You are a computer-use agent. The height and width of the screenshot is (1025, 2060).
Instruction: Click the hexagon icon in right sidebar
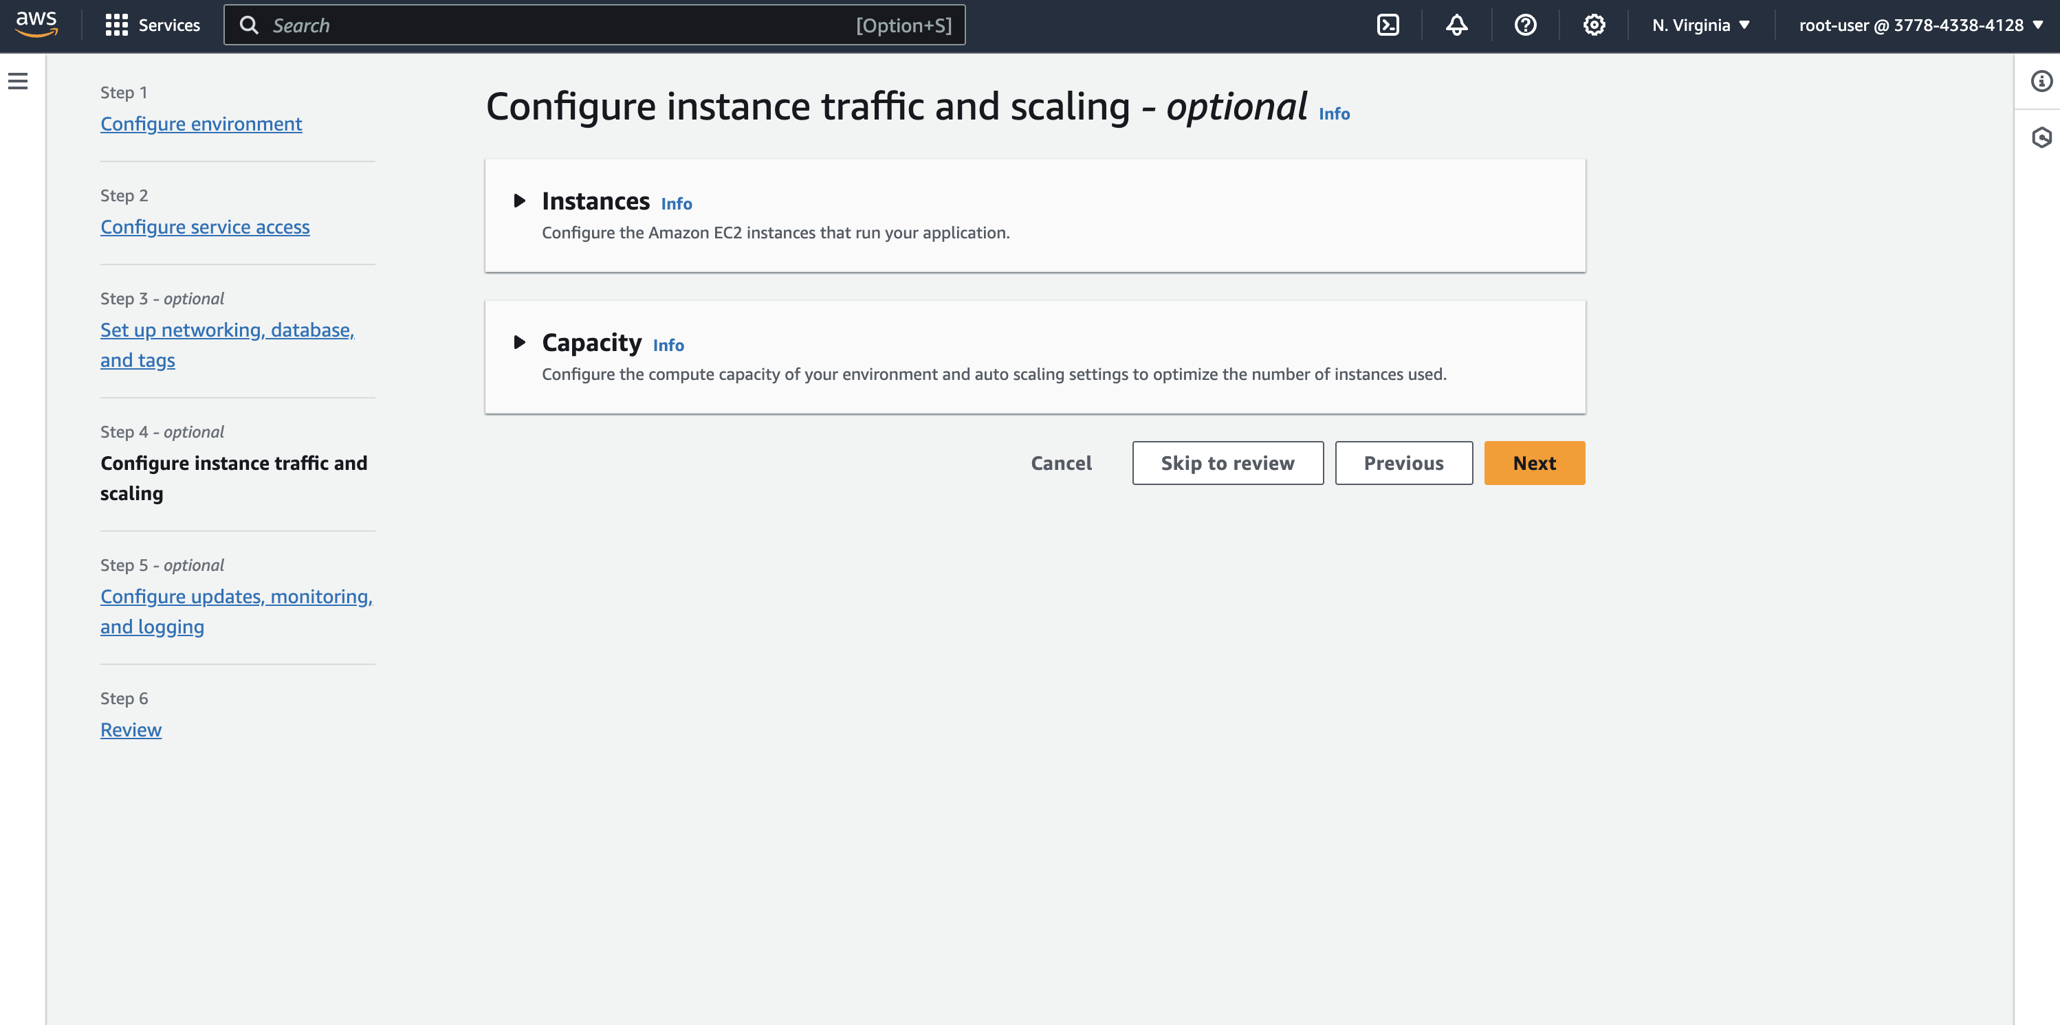[x=2041, y=137]
